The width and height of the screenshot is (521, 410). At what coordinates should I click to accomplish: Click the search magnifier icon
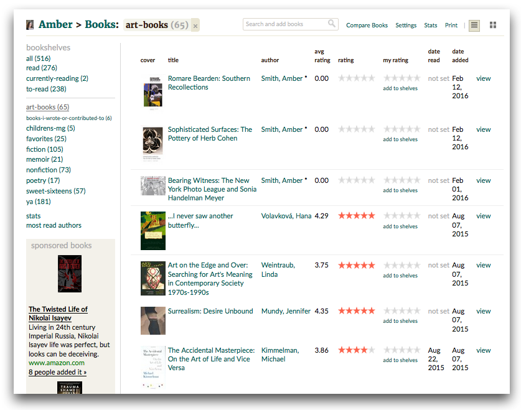(x=332, y=24)
